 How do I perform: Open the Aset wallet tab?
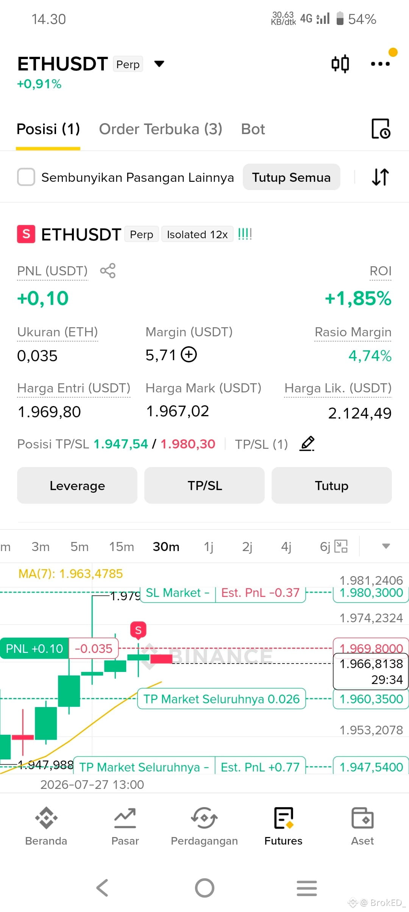point(362,827)
